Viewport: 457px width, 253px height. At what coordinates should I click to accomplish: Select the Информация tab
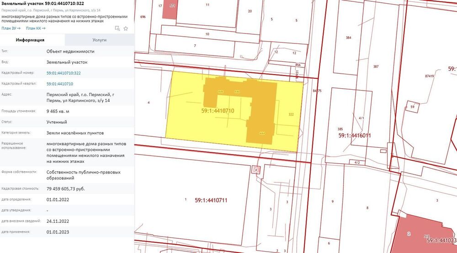pyautogui.click(x=30, y=40)
